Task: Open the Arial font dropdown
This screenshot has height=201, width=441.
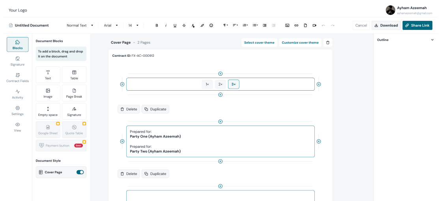Action: pos(111,25)
